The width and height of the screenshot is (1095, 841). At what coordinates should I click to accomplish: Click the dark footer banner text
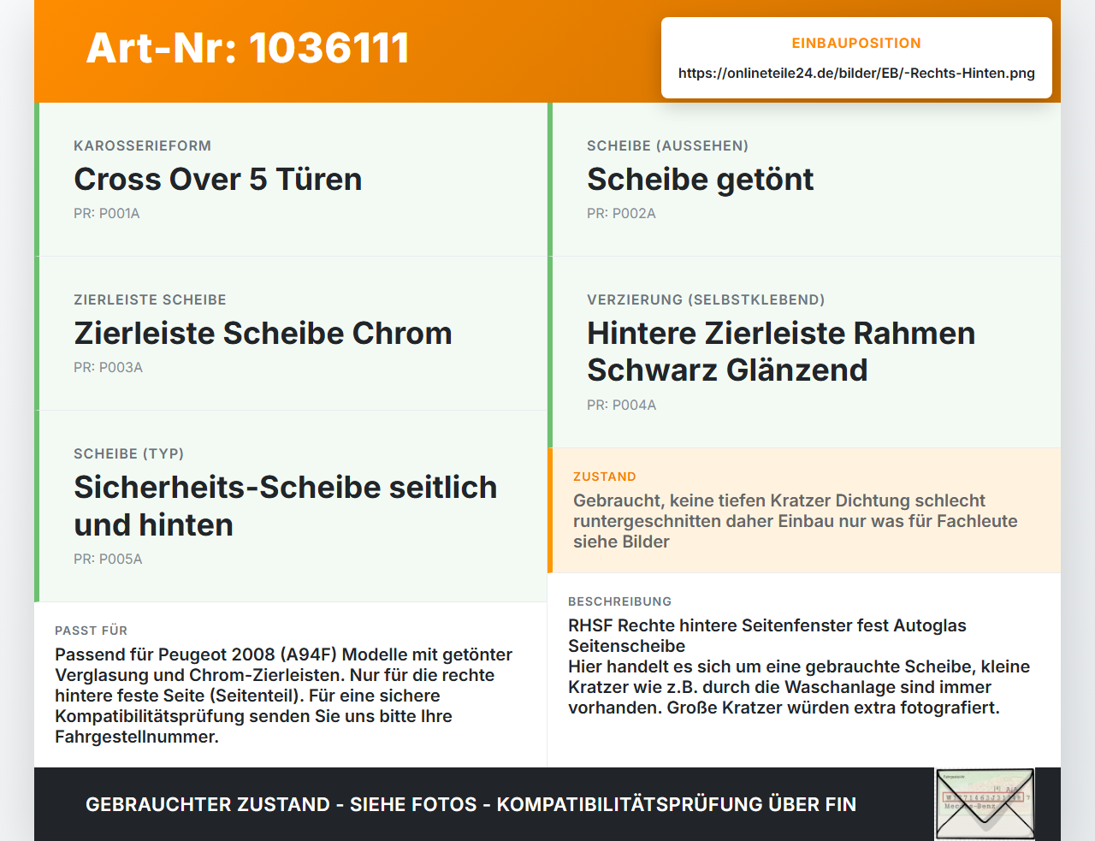pos(471,804)
